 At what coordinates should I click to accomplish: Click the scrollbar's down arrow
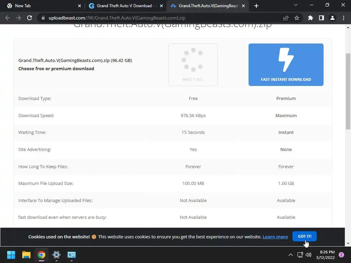coord(348,243)
